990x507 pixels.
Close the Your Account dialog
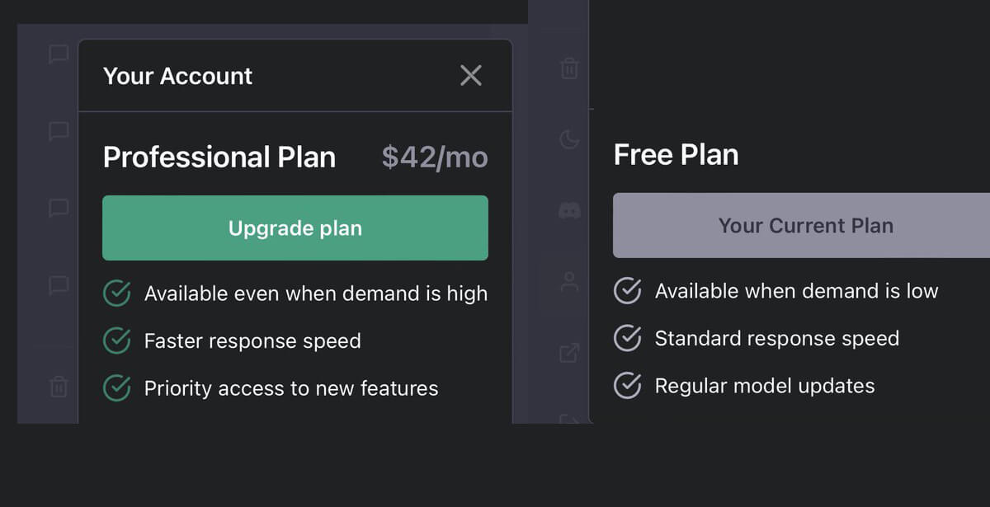[471, 76]
